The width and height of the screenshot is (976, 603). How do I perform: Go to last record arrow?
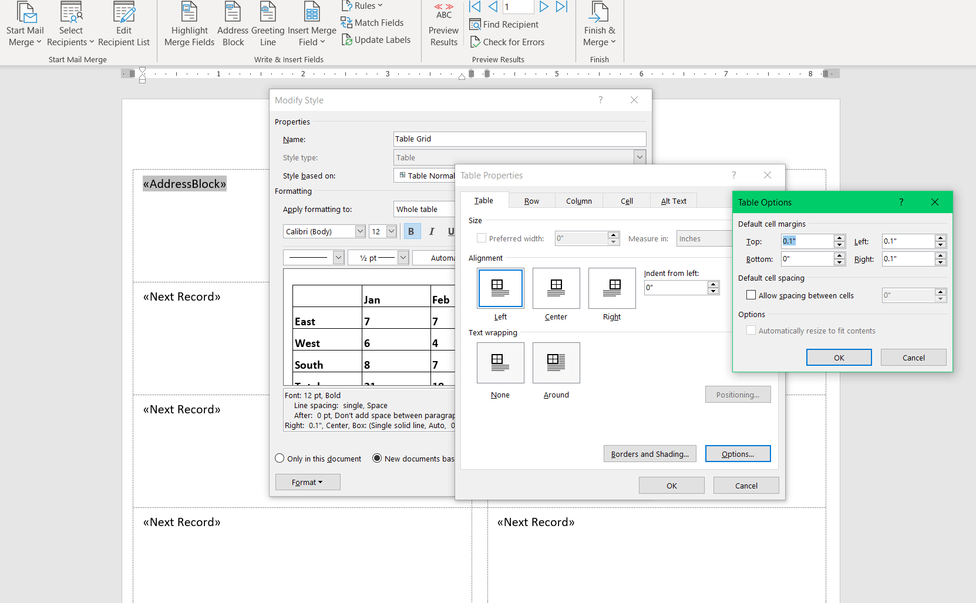pos(562,6)
